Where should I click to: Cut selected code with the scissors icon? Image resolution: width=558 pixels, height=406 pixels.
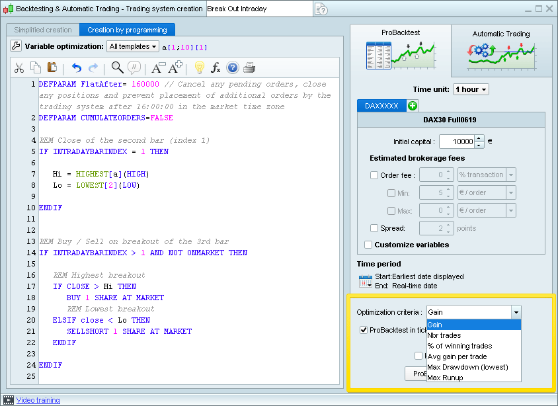click(x=19, y=68)
